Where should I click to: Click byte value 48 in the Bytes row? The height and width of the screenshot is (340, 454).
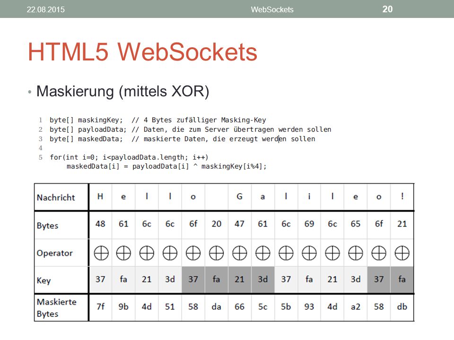point(100,224)
